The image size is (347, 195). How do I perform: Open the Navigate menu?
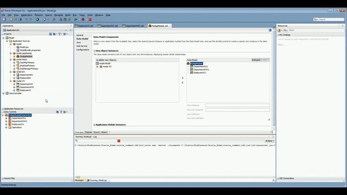(59, 15)
